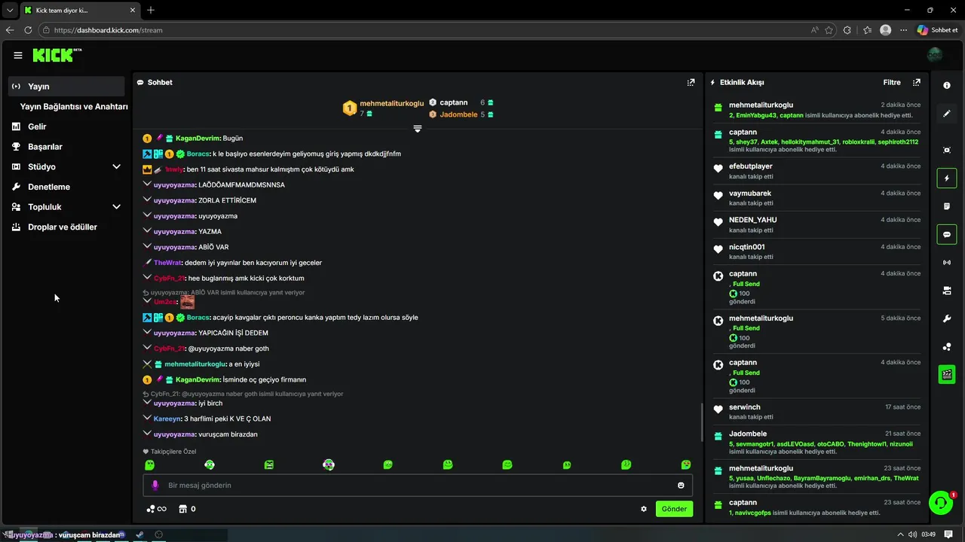Image resolution: width=965 pixels, height=542 pixels.
Task: Add page to browser favorites star
Action: (829, 30)
